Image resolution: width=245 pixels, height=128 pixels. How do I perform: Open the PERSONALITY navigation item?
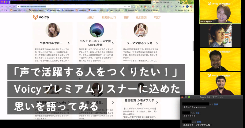109,17
